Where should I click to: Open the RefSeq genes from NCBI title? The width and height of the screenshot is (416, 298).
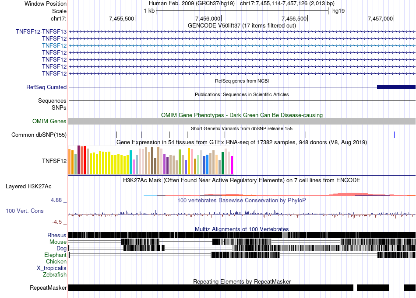point(242,81)
